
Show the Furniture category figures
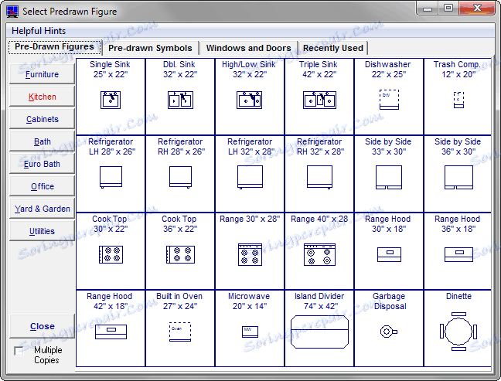click(42, 74)
